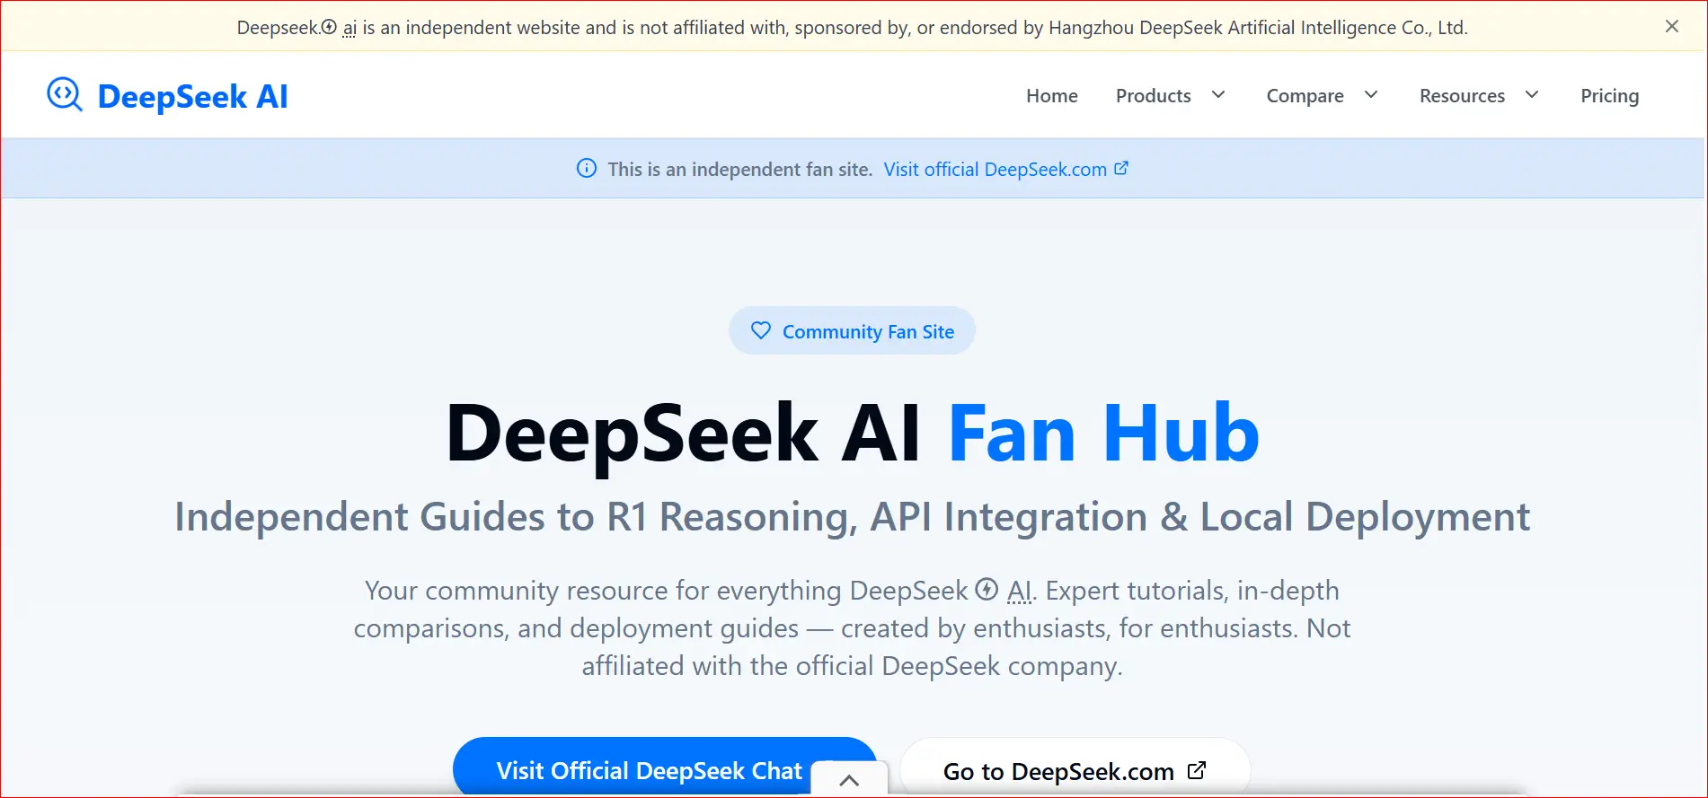The image size is (1708, 798).
Task: Click the lightning circle icon in top disclaimer
Action: tap(329, 28)
